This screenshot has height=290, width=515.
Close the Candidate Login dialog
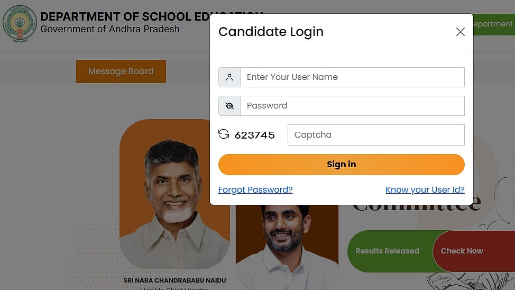point(460,32)
